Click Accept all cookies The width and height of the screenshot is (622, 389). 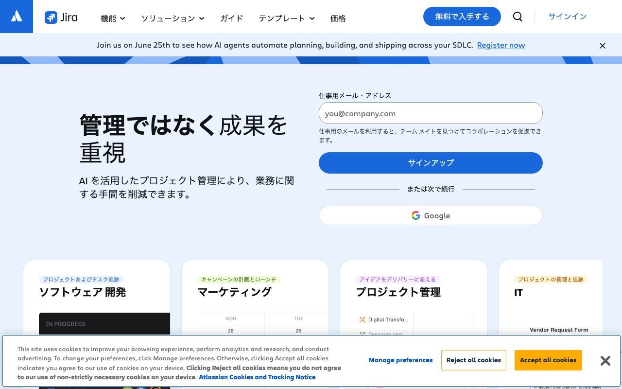548,360
